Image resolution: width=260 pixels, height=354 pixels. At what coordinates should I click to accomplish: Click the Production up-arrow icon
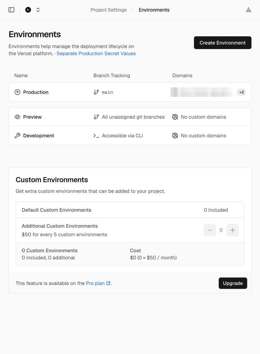(18, 92)
